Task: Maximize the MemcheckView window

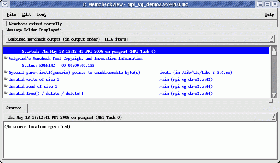Action: pos(267,4)
